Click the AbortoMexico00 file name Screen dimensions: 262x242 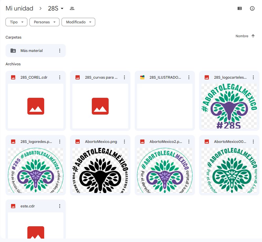(230, 142)
